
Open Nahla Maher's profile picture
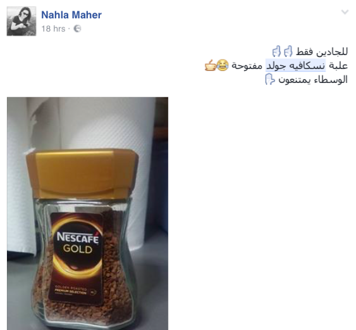pyautogui.click(x=21, y=21)
